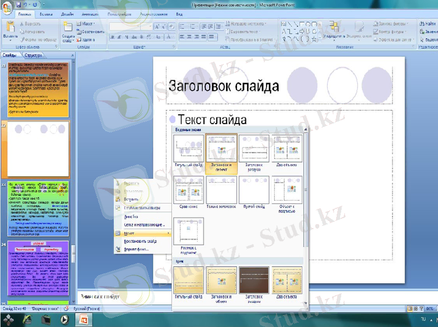Toggle underline formatting in the Font group
This screenshot has height=327, width=438.
pyautogui.click(x=126, y=36)
